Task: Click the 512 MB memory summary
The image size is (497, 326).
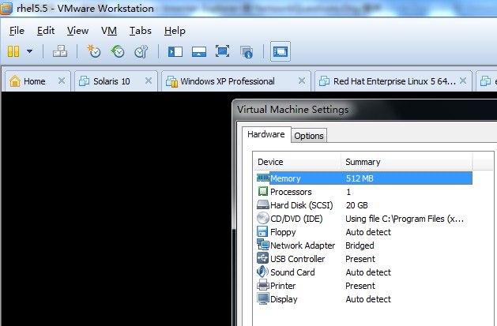Action: point(360,178)
